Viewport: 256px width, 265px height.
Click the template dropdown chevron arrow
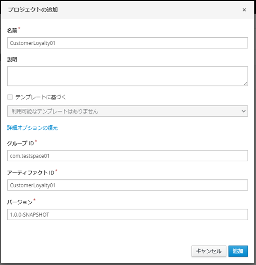[243, 111]
